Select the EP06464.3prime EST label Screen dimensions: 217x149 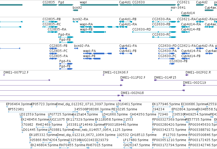(x=19, y=104)
